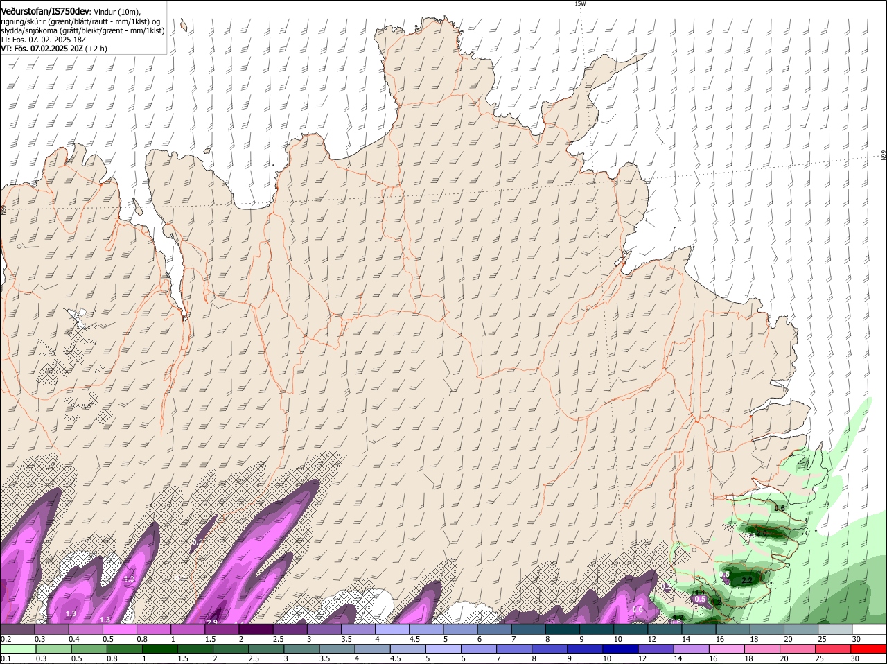Click the 'VT: Fös. 07.02.2025 20Z' valid time

tap(42, 49)
